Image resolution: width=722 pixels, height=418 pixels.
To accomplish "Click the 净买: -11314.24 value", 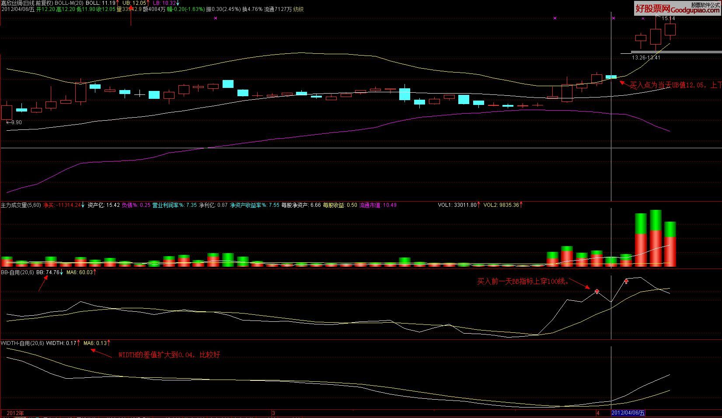I will click(x=62, y=205).
